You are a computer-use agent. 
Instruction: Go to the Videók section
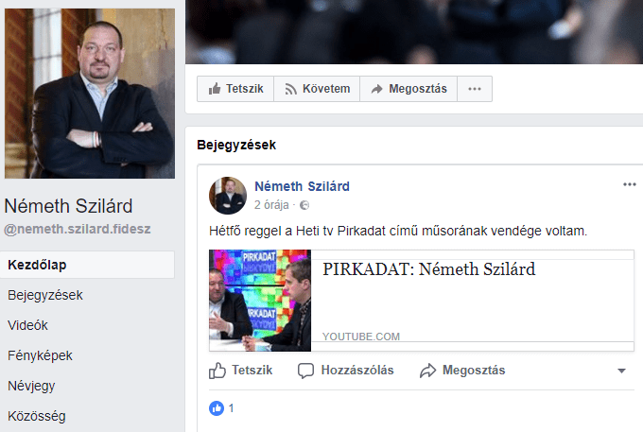click(27, 325)
